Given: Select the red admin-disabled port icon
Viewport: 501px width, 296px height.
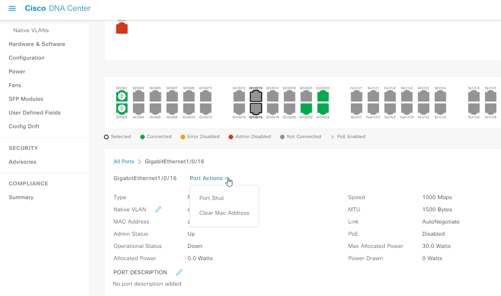Looking at the screenshot, I should [x=122, y=28].
